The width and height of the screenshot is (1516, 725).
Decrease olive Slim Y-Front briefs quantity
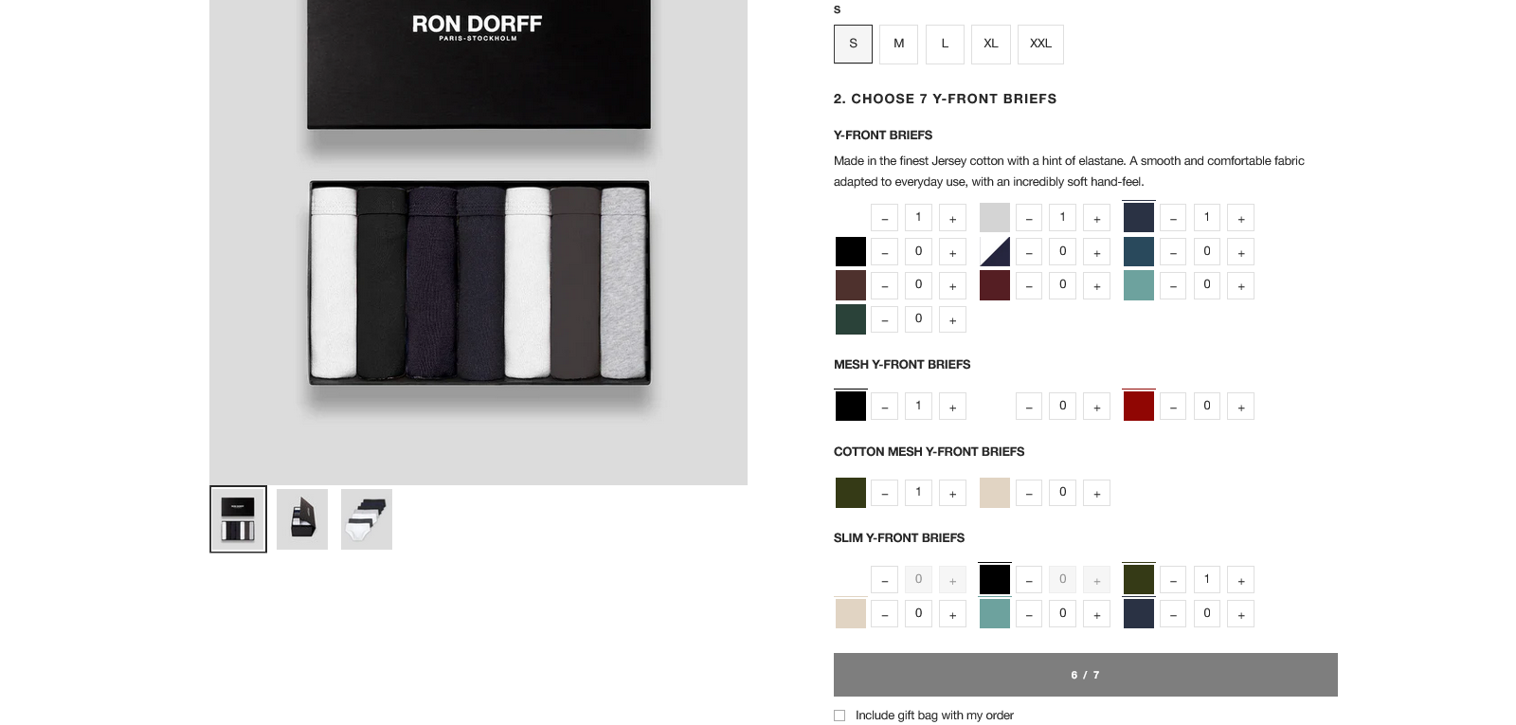point(1173,580)
